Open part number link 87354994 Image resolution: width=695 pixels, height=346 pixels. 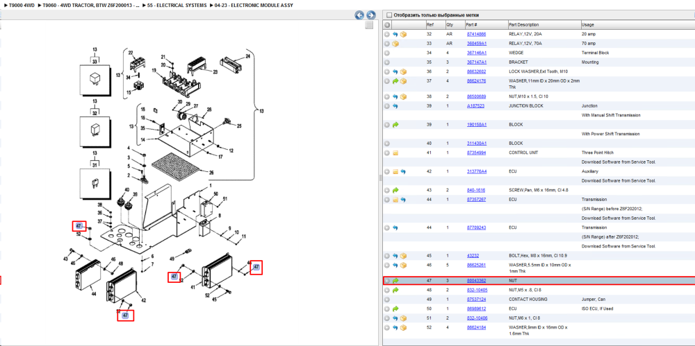[476, 153]
